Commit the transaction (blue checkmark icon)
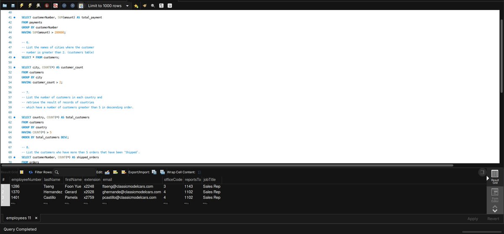This screenshot has width=504, height=234. tap(64, 5)
